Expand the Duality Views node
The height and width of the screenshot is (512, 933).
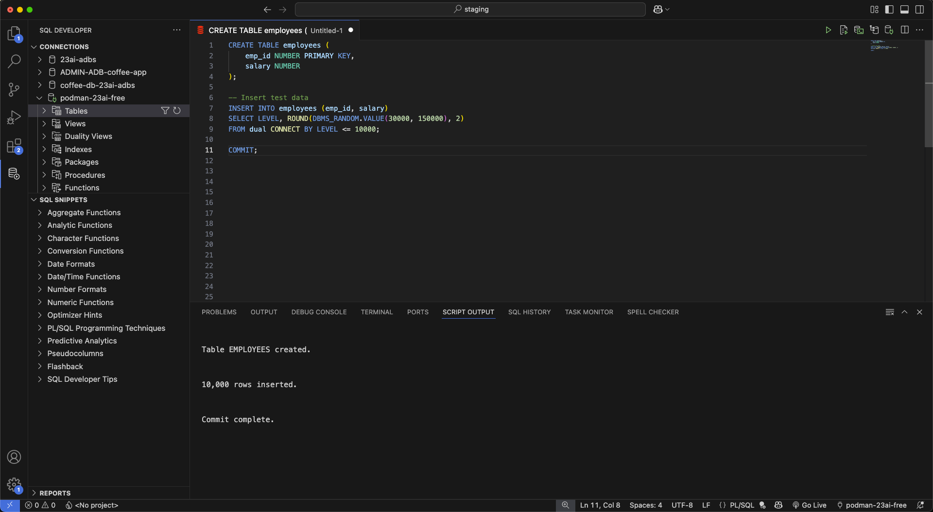click(x=44, y=136)
